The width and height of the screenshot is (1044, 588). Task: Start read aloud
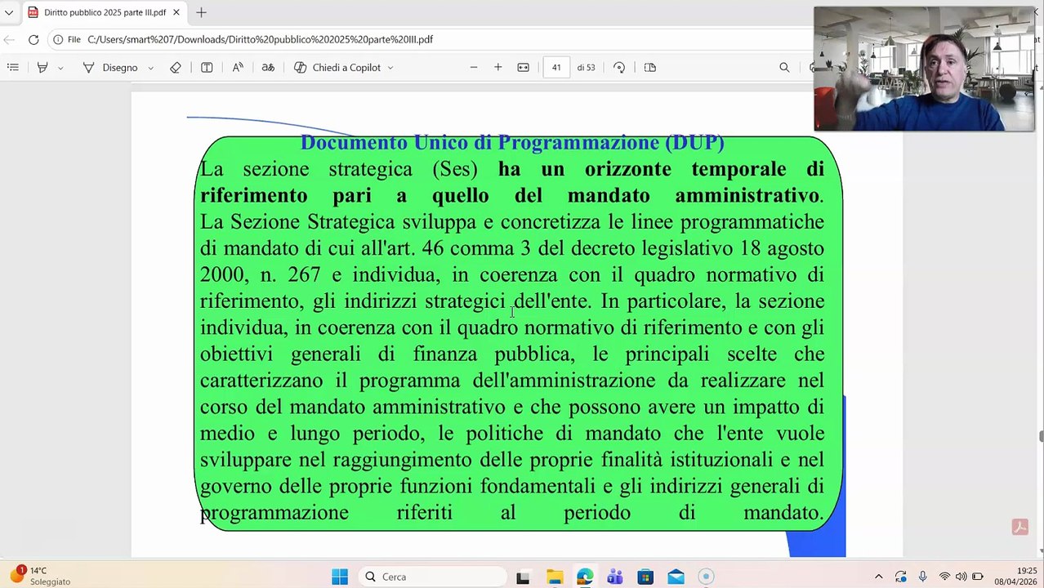[x=238, y=68]
